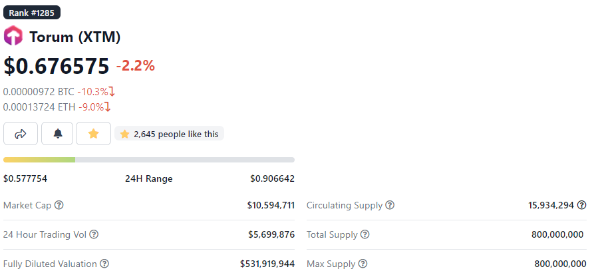Click the 2,645 people like this badge
Image resolution: width=590 pixels, height=275 pixels.
(170, 133)
